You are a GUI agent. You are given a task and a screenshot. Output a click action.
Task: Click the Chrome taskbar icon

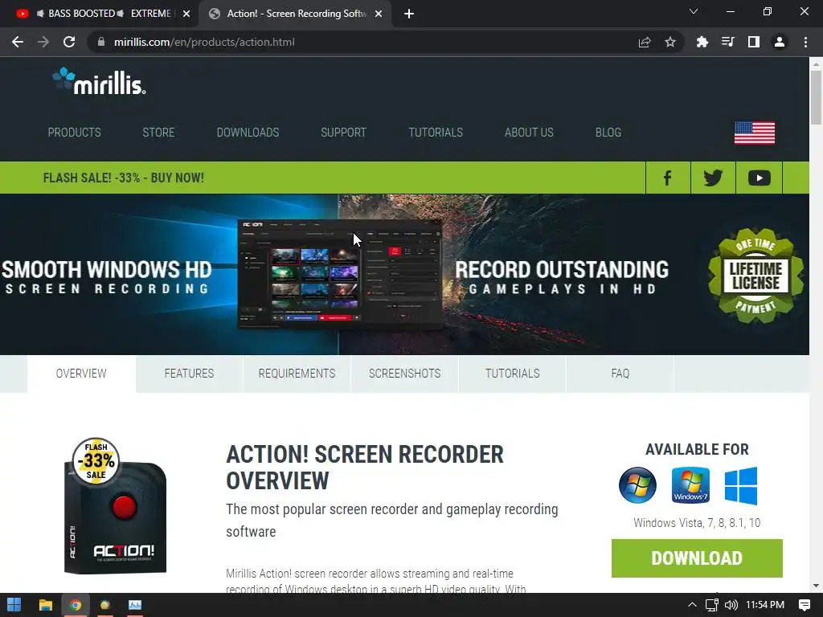76,605
